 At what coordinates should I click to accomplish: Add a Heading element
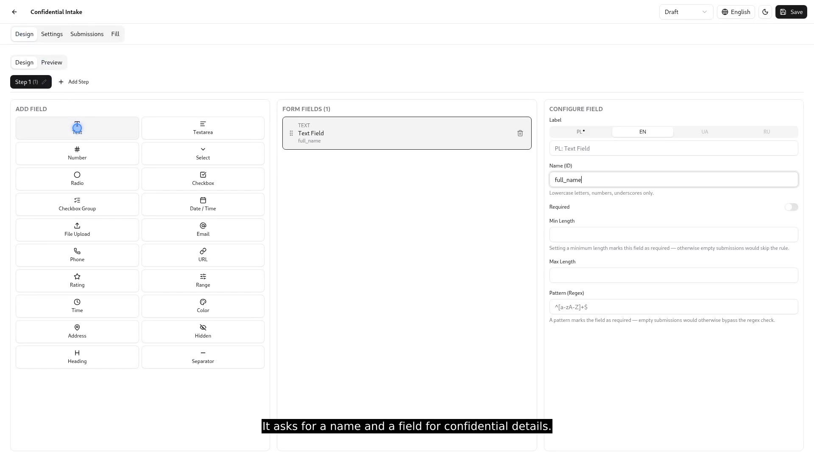point(77,357)
